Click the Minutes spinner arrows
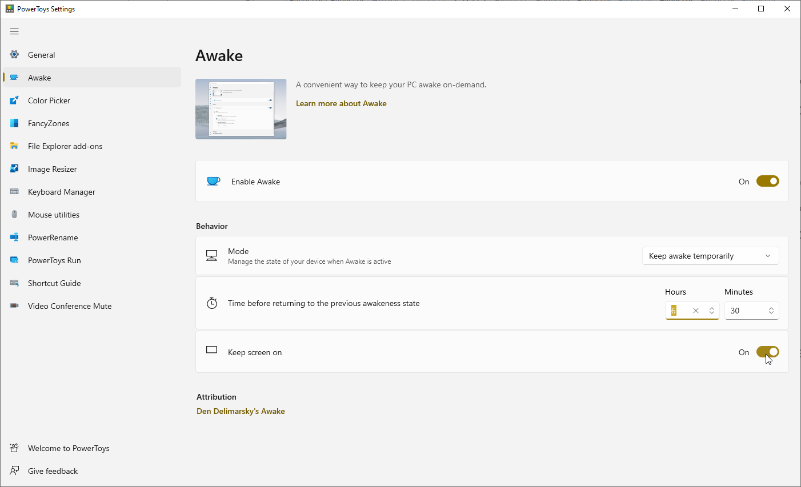The width and height of the screenshot is (801, 487). click(771, 311)
